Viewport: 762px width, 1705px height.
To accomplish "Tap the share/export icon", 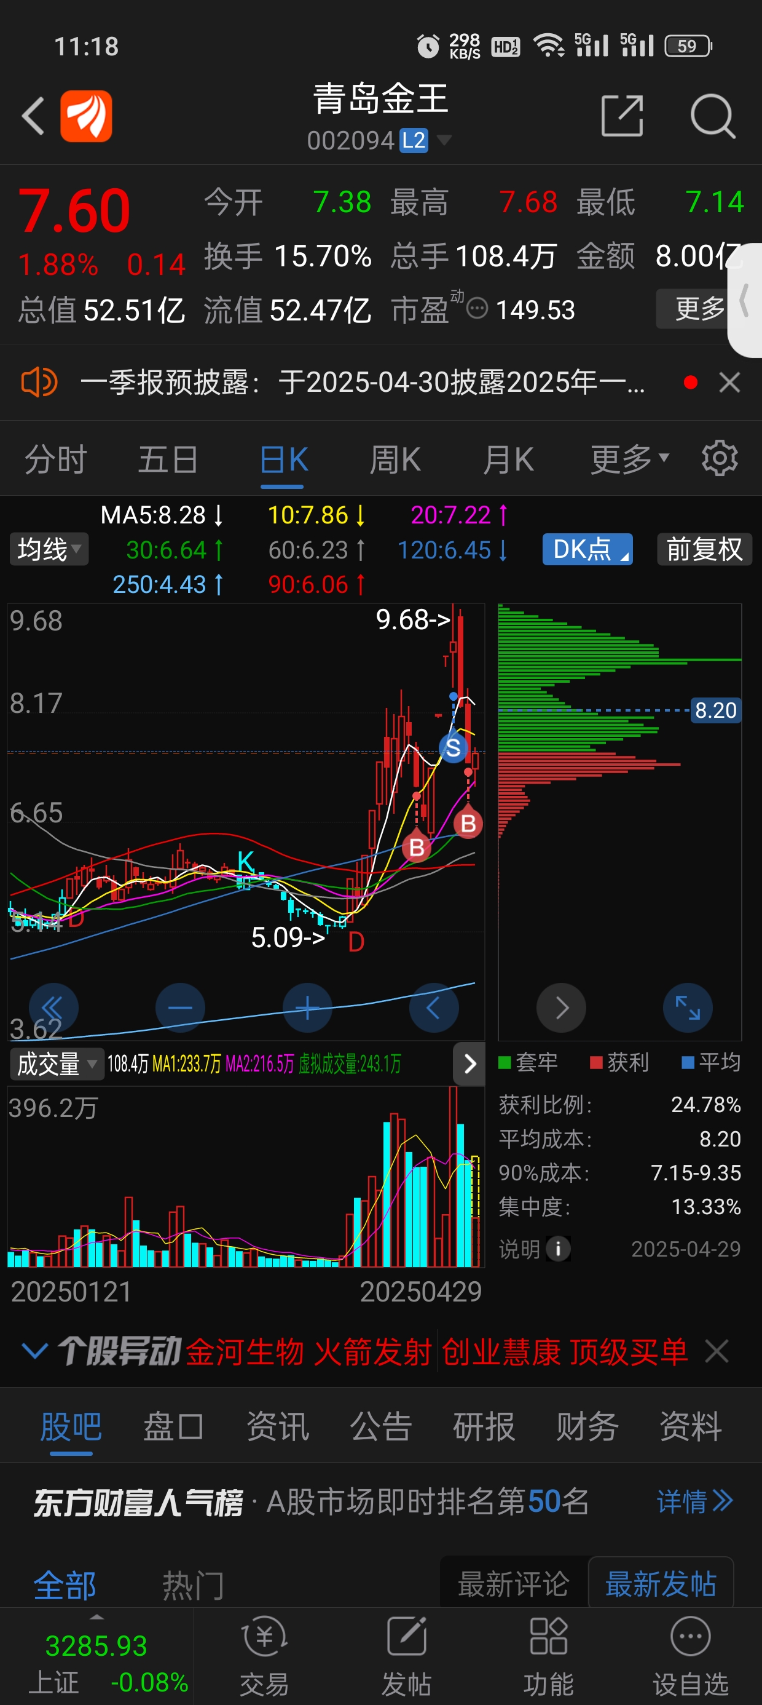I will pos(622,116).
